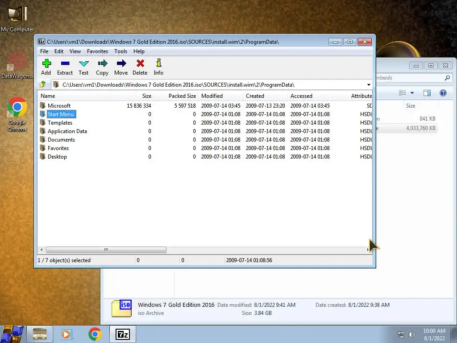
Task: Click the 841 KB file entry
Action: (x=407, y=118)
